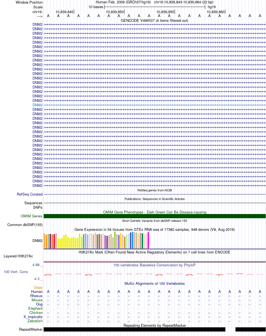Viewport: 266px width, 336px height.
Task: Open 'Multiz Alignments of 100 Vertebrates' title
Action: tap(155, 283)
